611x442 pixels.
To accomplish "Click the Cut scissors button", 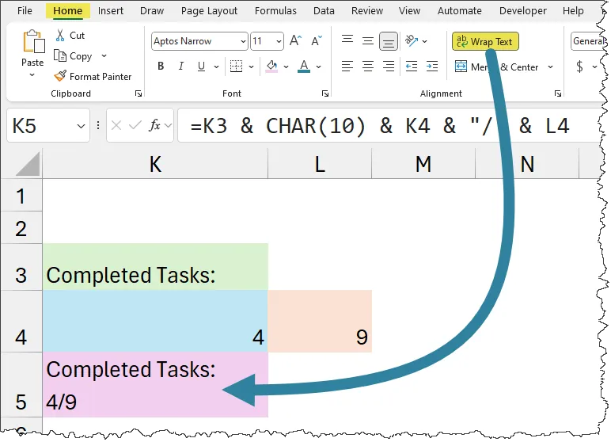I will pyautogui.click(x=70, y=36).
